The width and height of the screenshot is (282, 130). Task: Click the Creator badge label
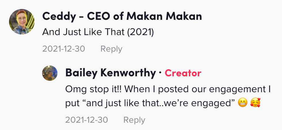tap(183, 73)
